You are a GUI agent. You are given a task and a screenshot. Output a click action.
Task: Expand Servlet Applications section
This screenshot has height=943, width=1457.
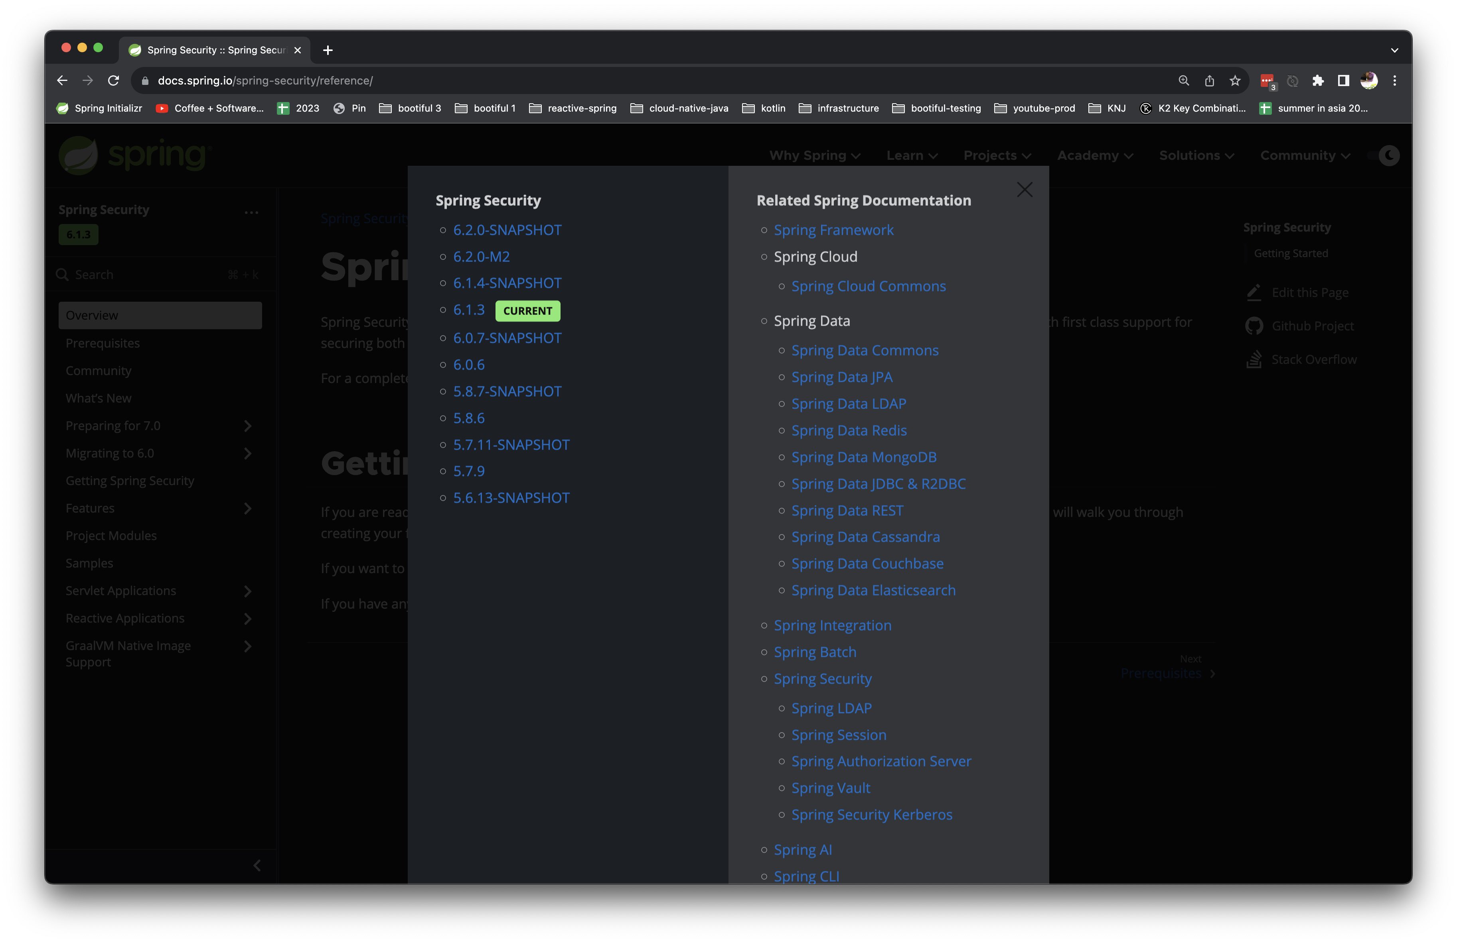click(247, 591)
